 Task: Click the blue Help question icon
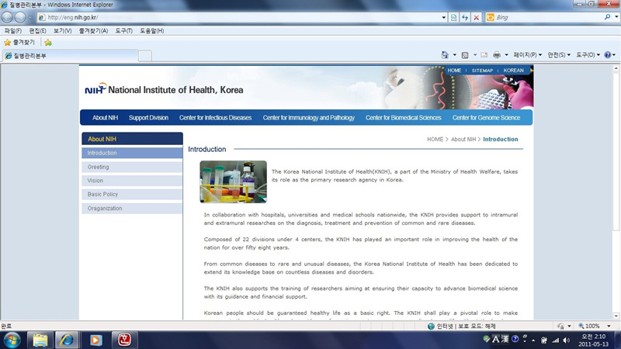(608, 55)
